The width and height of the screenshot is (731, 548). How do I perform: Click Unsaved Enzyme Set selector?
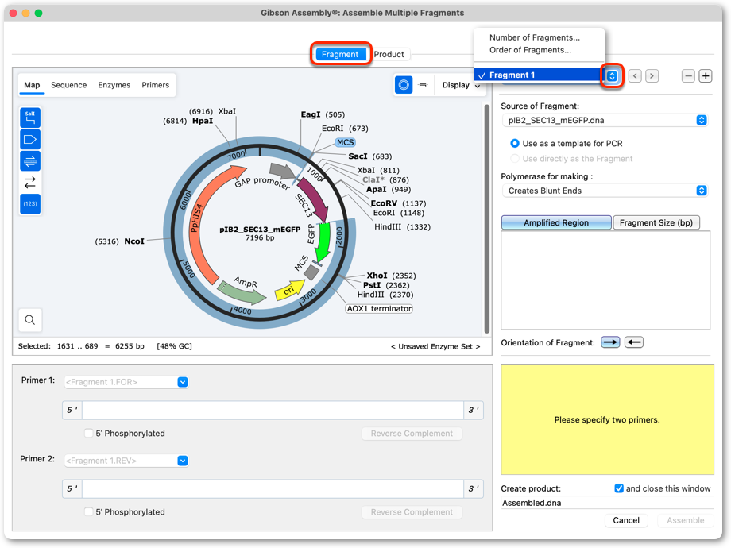point(435,346)
